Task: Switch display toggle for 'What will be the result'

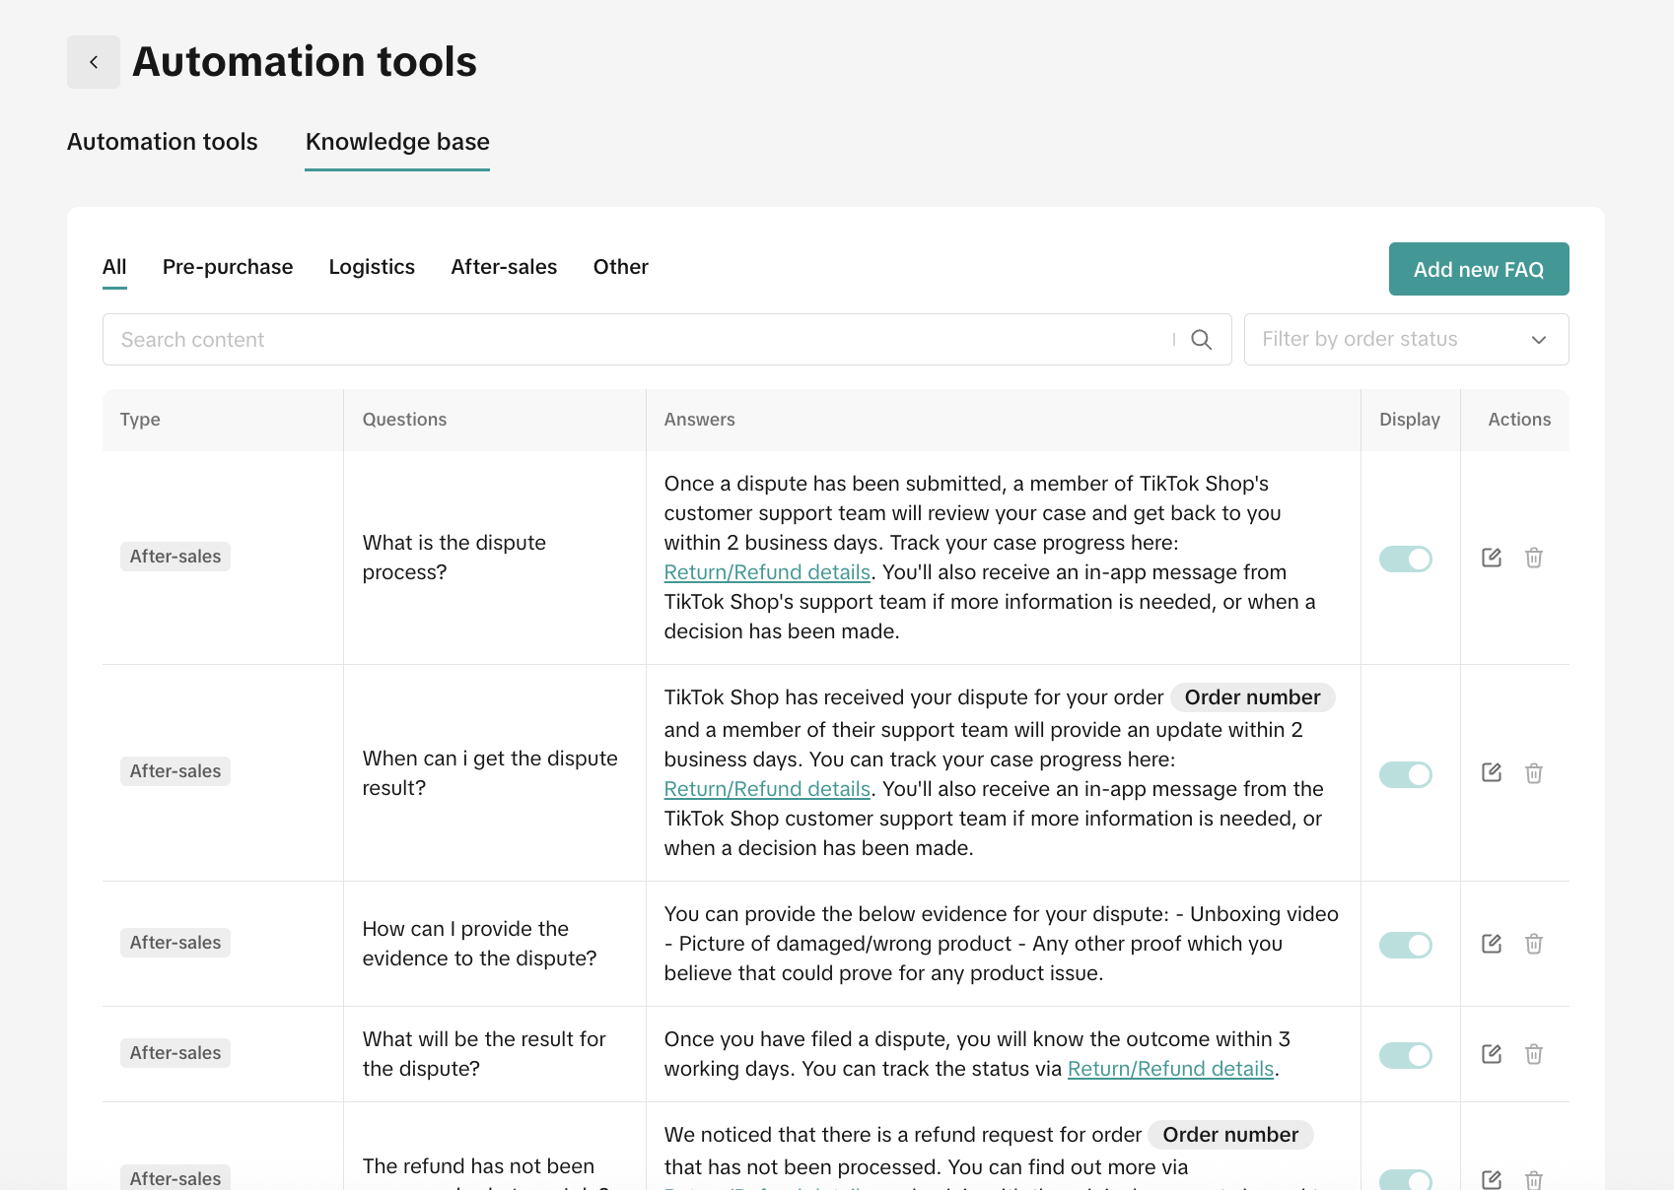Action: coord(1405,1055)
